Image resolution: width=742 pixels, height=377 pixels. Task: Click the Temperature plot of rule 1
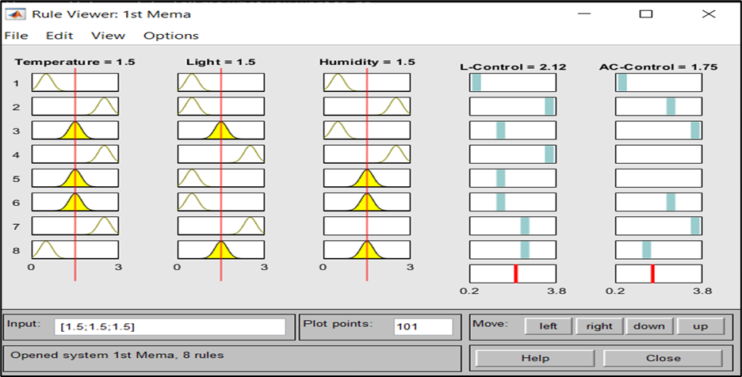pyautogui.click(x=75, y=82)
